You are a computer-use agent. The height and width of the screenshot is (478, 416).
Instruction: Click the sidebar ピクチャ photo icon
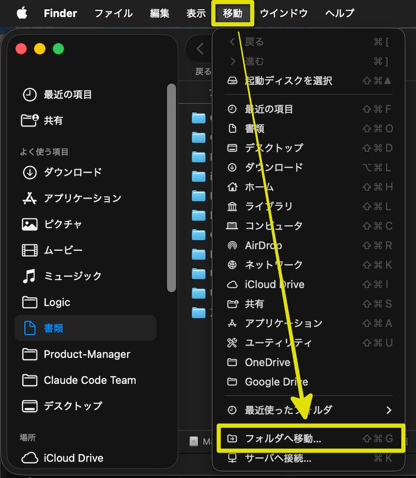[30, 224]
